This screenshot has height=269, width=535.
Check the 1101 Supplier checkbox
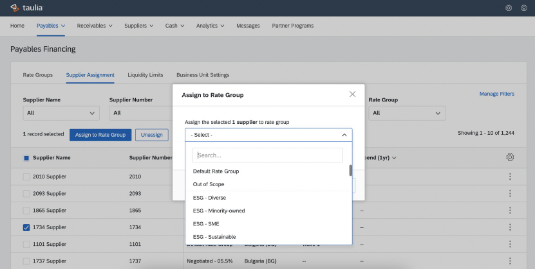(26, 244)
